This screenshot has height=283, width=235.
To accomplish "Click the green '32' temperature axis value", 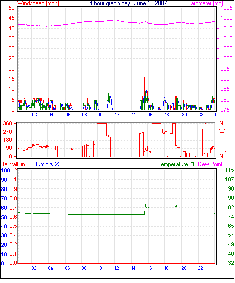I will coord(231,263).
